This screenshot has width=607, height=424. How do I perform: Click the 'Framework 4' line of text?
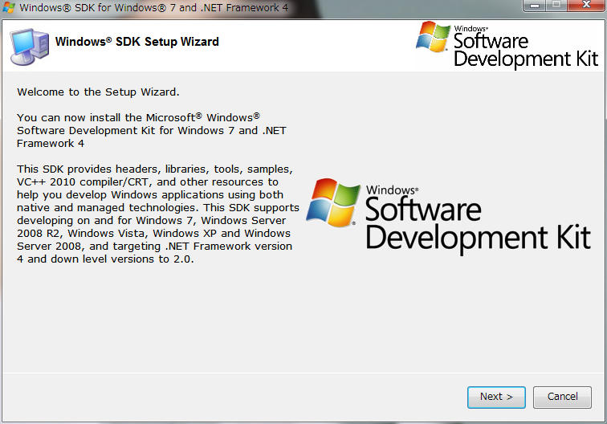[x=51, y=143]
